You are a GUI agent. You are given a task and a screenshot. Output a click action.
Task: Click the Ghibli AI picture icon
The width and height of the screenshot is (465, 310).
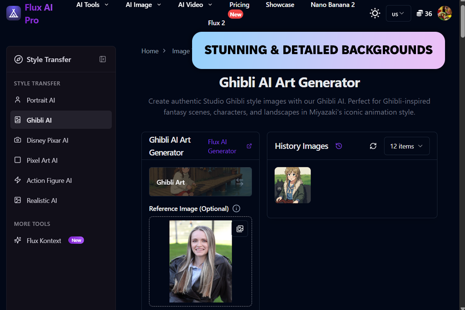18,120
